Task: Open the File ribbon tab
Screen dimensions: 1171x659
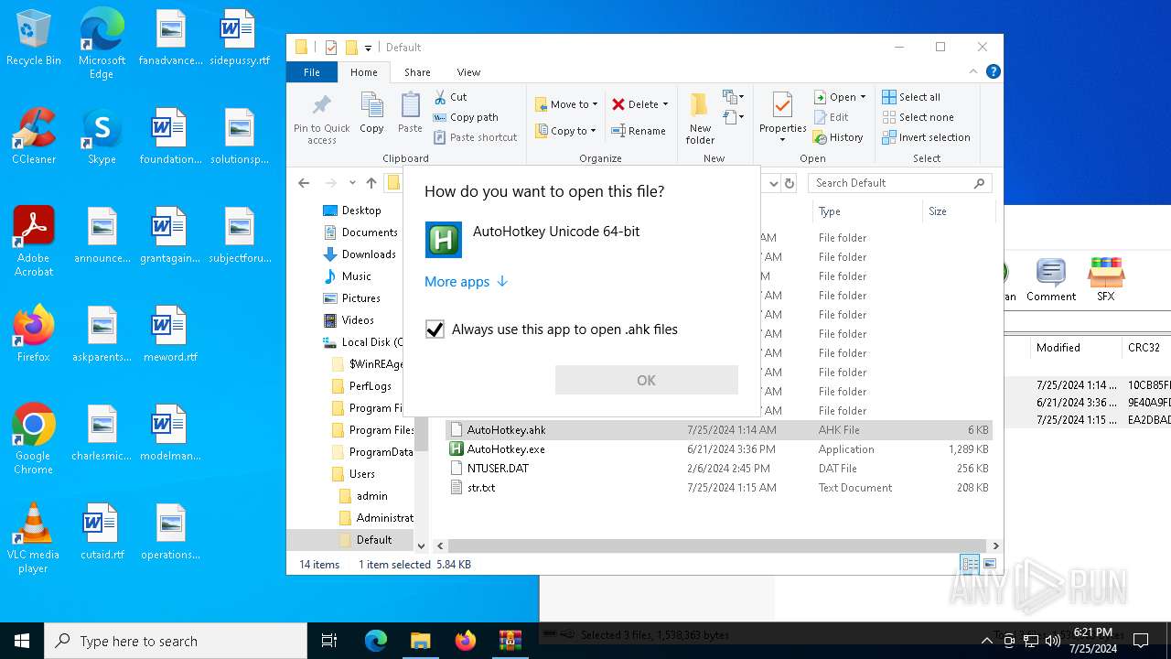Action: (312, 72)
